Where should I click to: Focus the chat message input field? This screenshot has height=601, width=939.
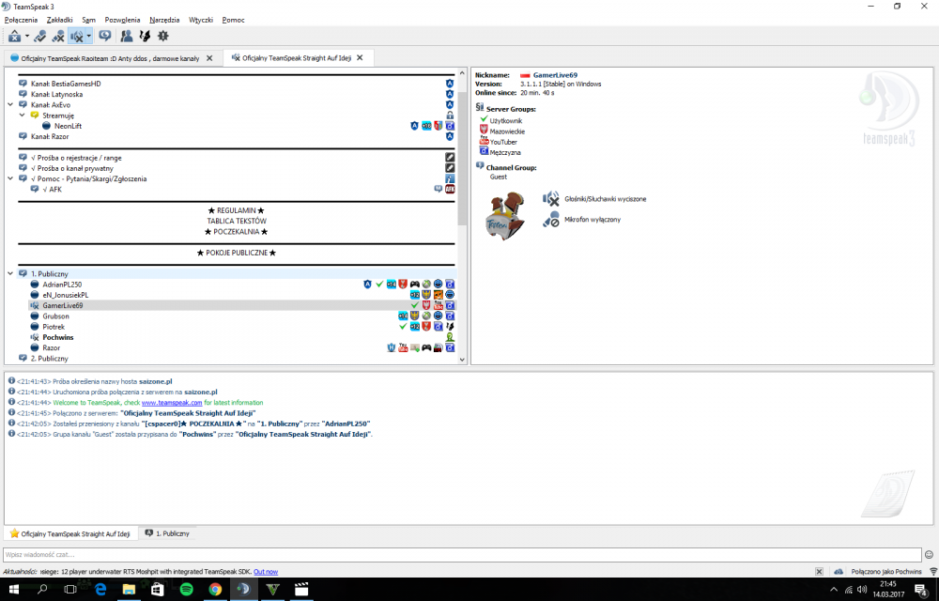point(462,555)
